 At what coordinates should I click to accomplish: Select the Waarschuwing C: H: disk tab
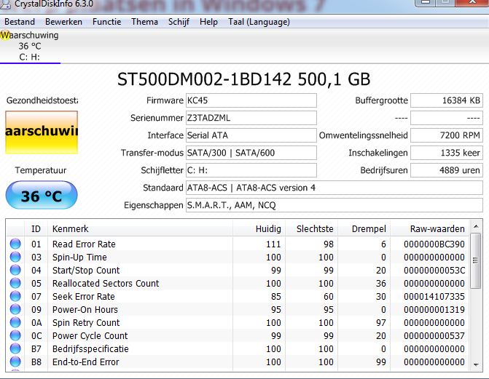pos(30,46)
